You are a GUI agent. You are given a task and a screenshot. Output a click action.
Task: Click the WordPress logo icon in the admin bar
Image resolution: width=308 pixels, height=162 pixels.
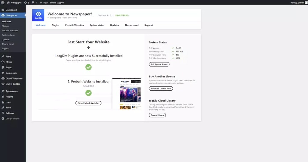(x=3, y=2)
